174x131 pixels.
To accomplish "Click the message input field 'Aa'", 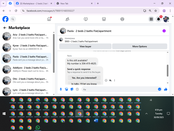I will pos(119,89).
